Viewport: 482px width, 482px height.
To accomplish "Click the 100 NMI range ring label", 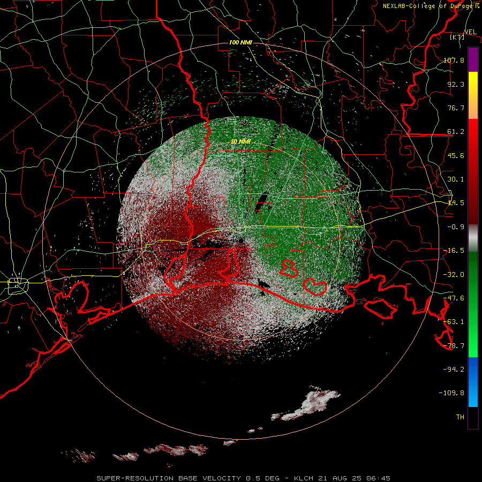I will (240, 42).
